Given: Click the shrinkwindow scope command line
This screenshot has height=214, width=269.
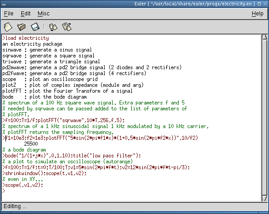Looking at the screenshot, I should pyautogui.click(x=44, y=173).
